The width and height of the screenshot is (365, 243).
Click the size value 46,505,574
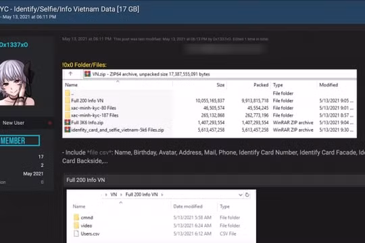click(214, 108)
